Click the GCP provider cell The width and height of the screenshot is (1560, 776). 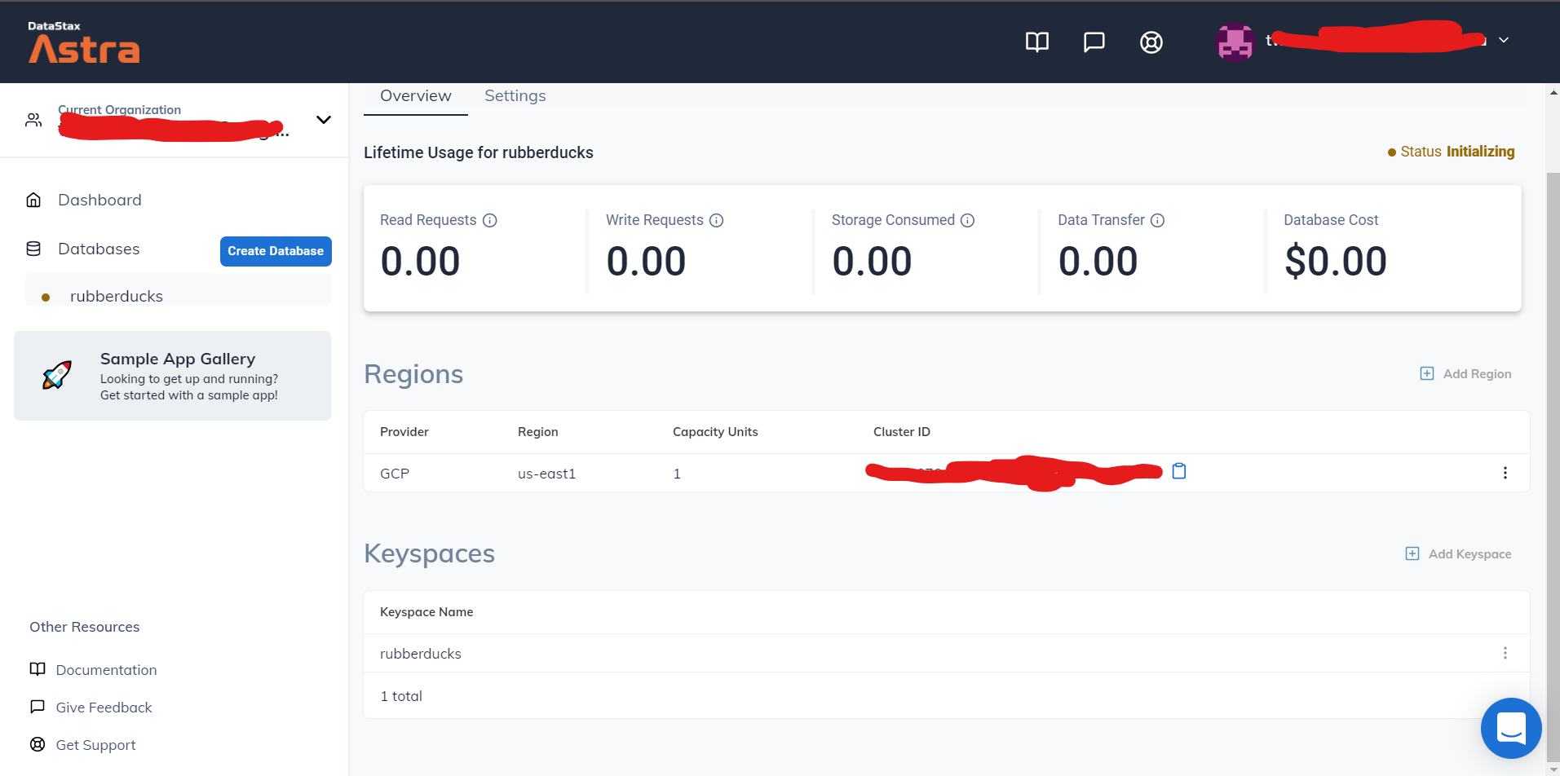pos(395,474)
